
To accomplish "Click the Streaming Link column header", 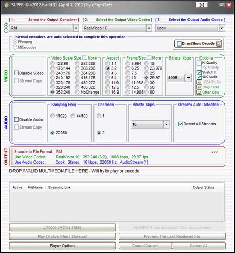I will [59, 187].
